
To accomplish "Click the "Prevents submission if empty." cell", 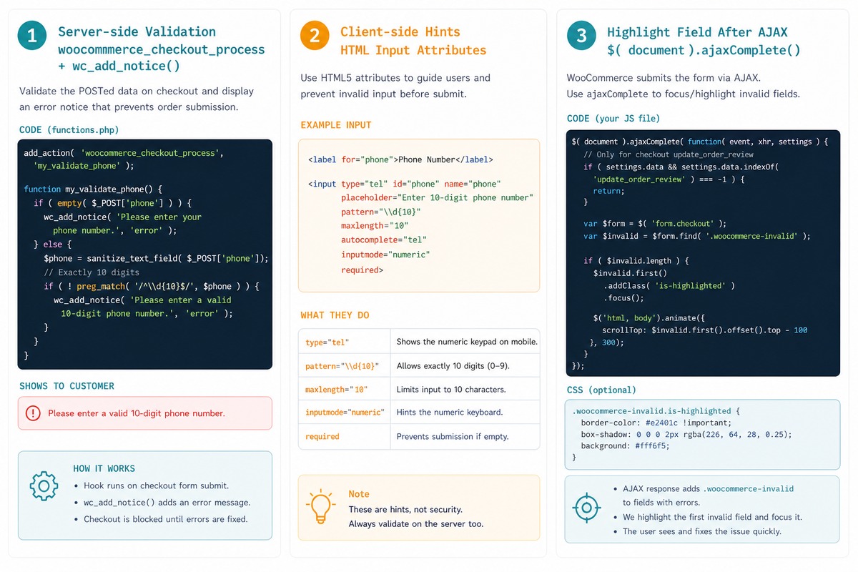I will tap(465, 437).
